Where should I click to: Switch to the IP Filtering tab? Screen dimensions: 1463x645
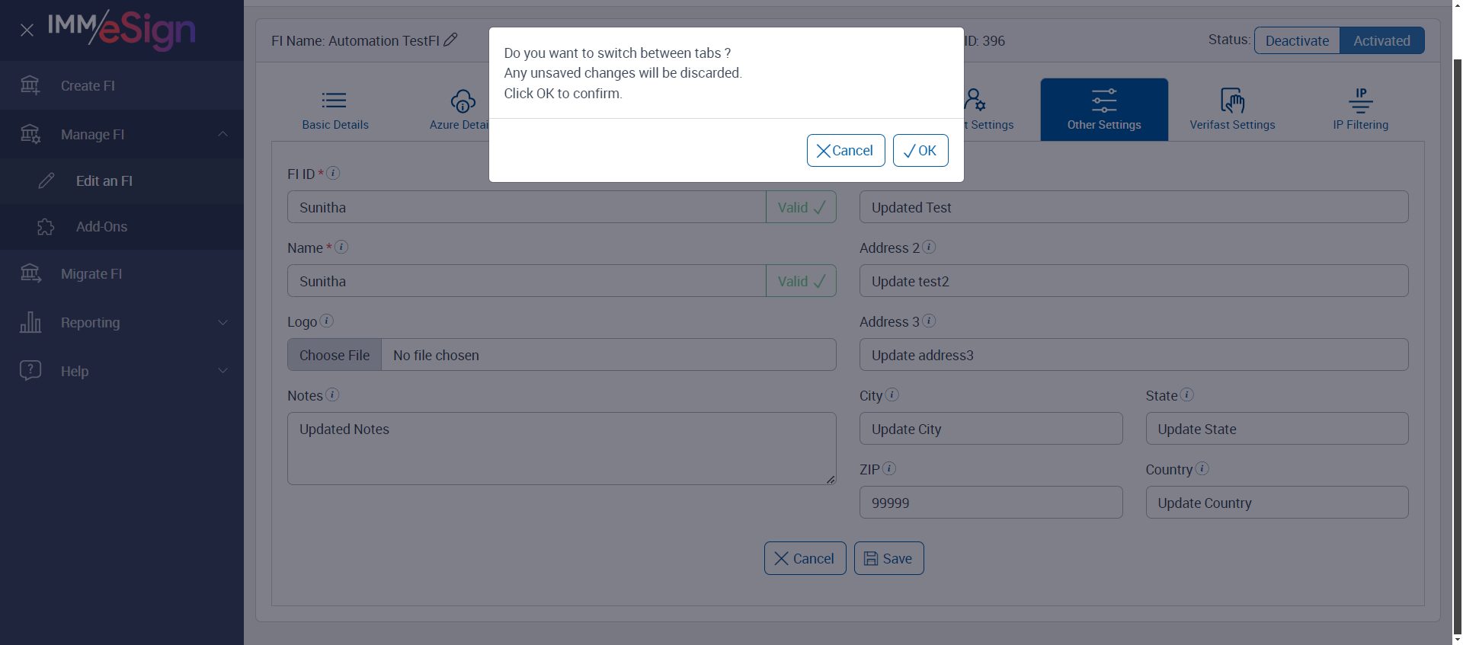click(x=1360, y=110)
